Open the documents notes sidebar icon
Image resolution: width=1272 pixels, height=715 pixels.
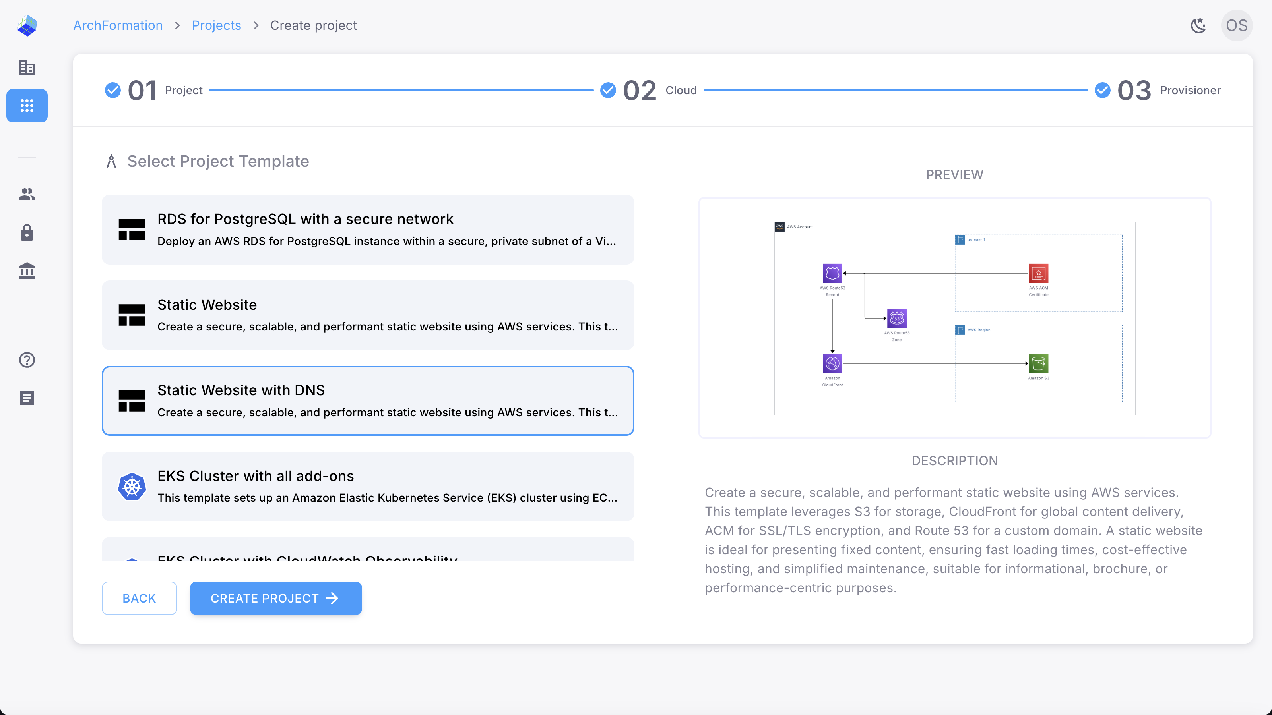(x=27, y=398)
